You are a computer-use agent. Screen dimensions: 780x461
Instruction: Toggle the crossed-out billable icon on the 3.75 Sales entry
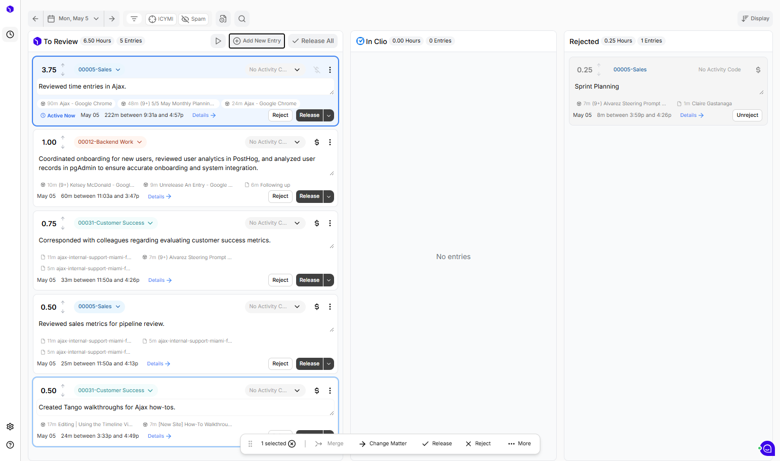(317, 70)
